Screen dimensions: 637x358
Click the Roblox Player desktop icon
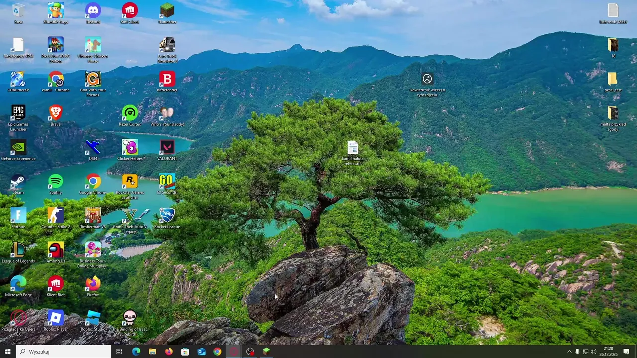(56, 321)
